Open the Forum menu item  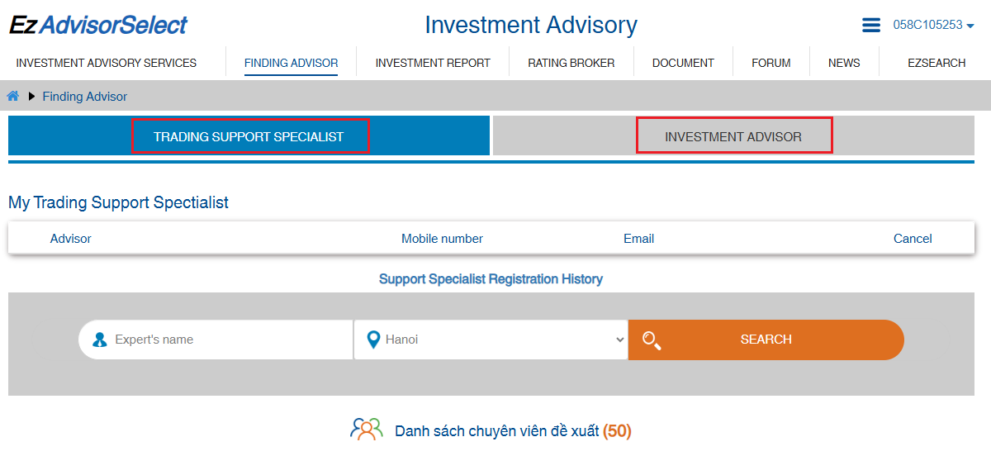(771, 63)
